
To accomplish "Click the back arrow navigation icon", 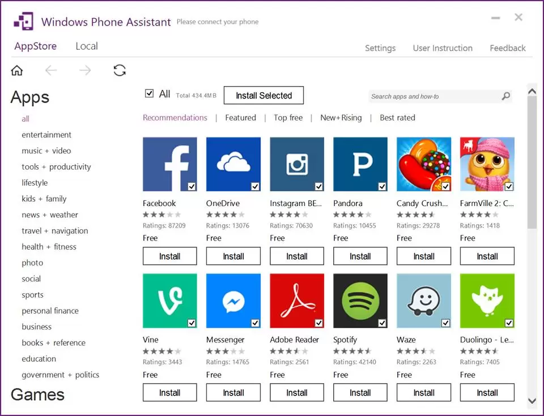I will [51, 70].
